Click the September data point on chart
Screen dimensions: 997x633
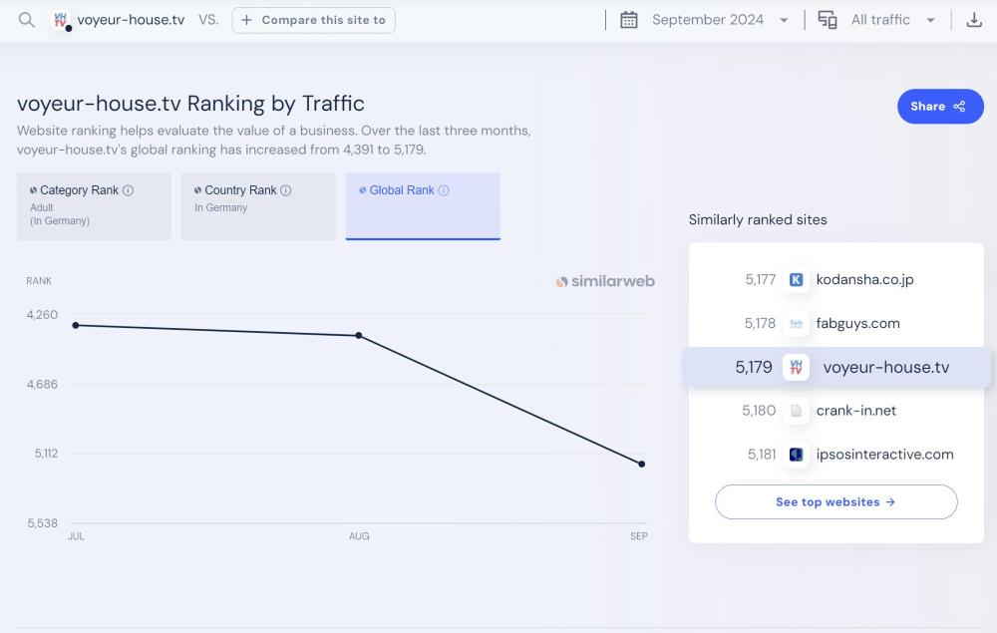[x=641, y=464]
